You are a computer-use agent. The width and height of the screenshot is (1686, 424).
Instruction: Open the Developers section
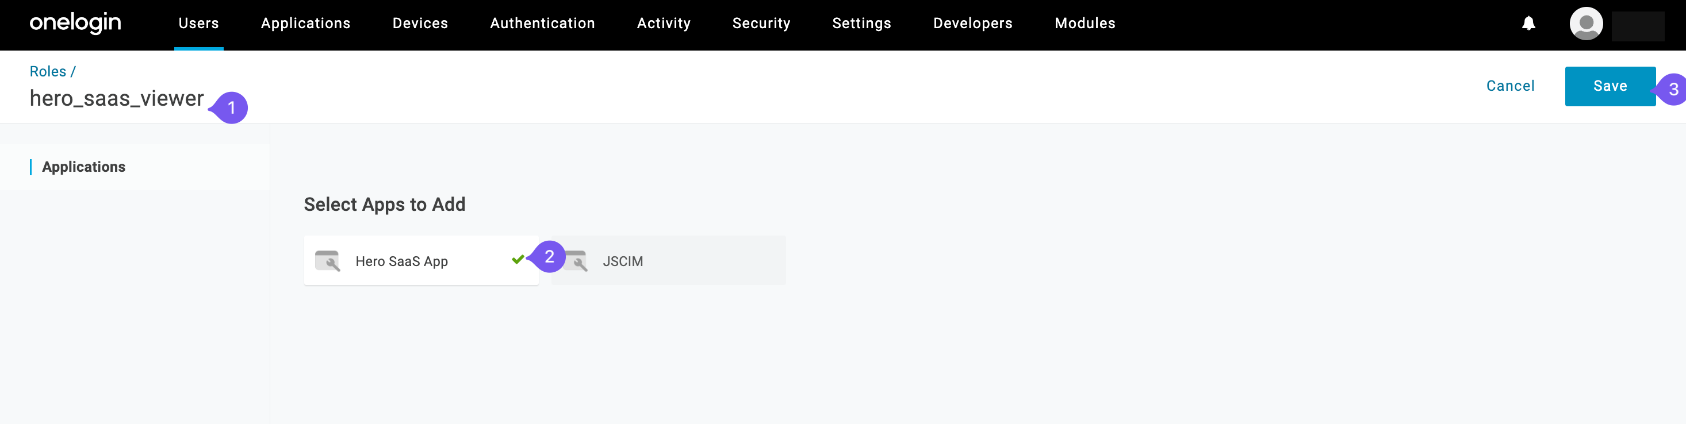pos(972,24)
